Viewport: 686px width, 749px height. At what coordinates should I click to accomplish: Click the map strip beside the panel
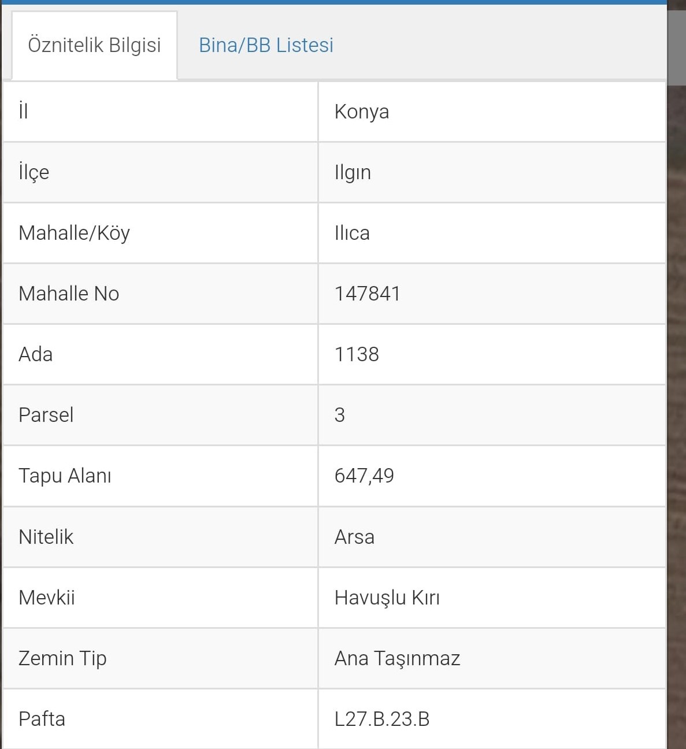677,405
